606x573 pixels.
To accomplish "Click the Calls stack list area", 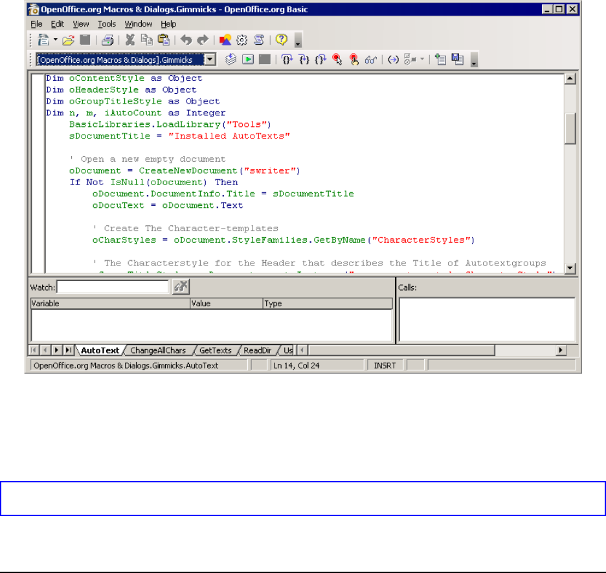I will pos(487,320).
